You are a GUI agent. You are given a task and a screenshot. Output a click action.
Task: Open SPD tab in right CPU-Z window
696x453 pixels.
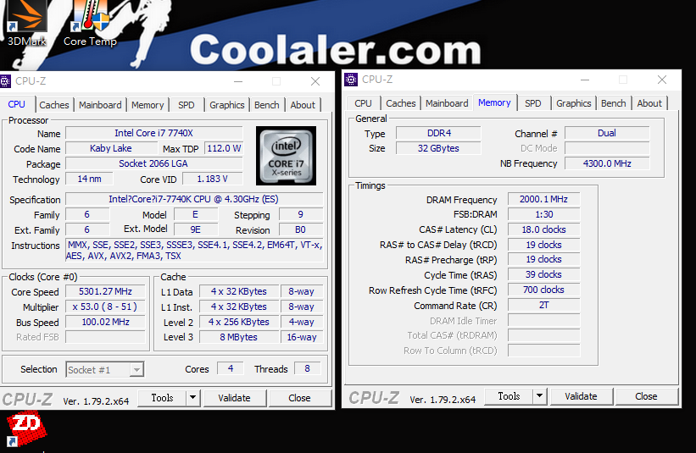(533, 103)
